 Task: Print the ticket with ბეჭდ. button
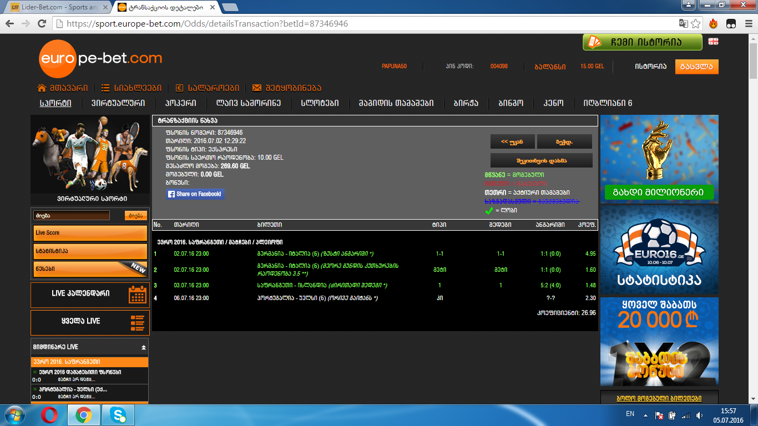(565, 141)
